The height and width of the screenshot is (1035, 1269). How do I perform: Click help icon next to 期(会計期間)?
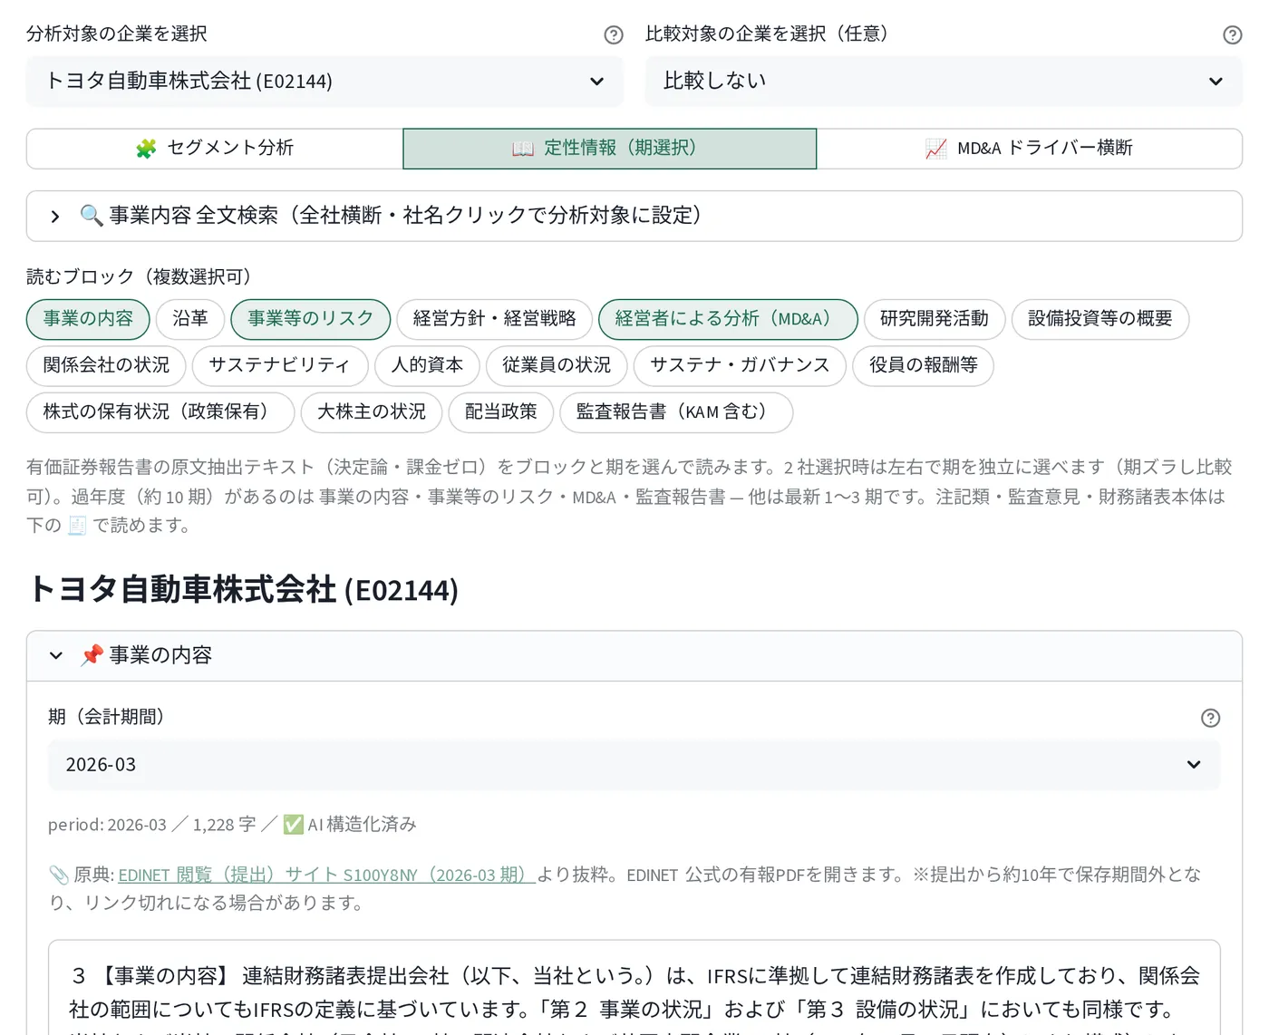pos(1210,718)
